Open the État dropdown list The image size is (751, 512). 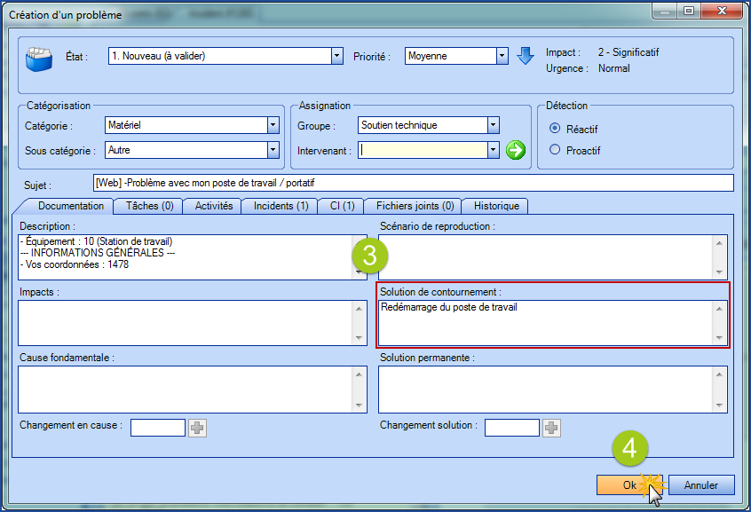336,56
